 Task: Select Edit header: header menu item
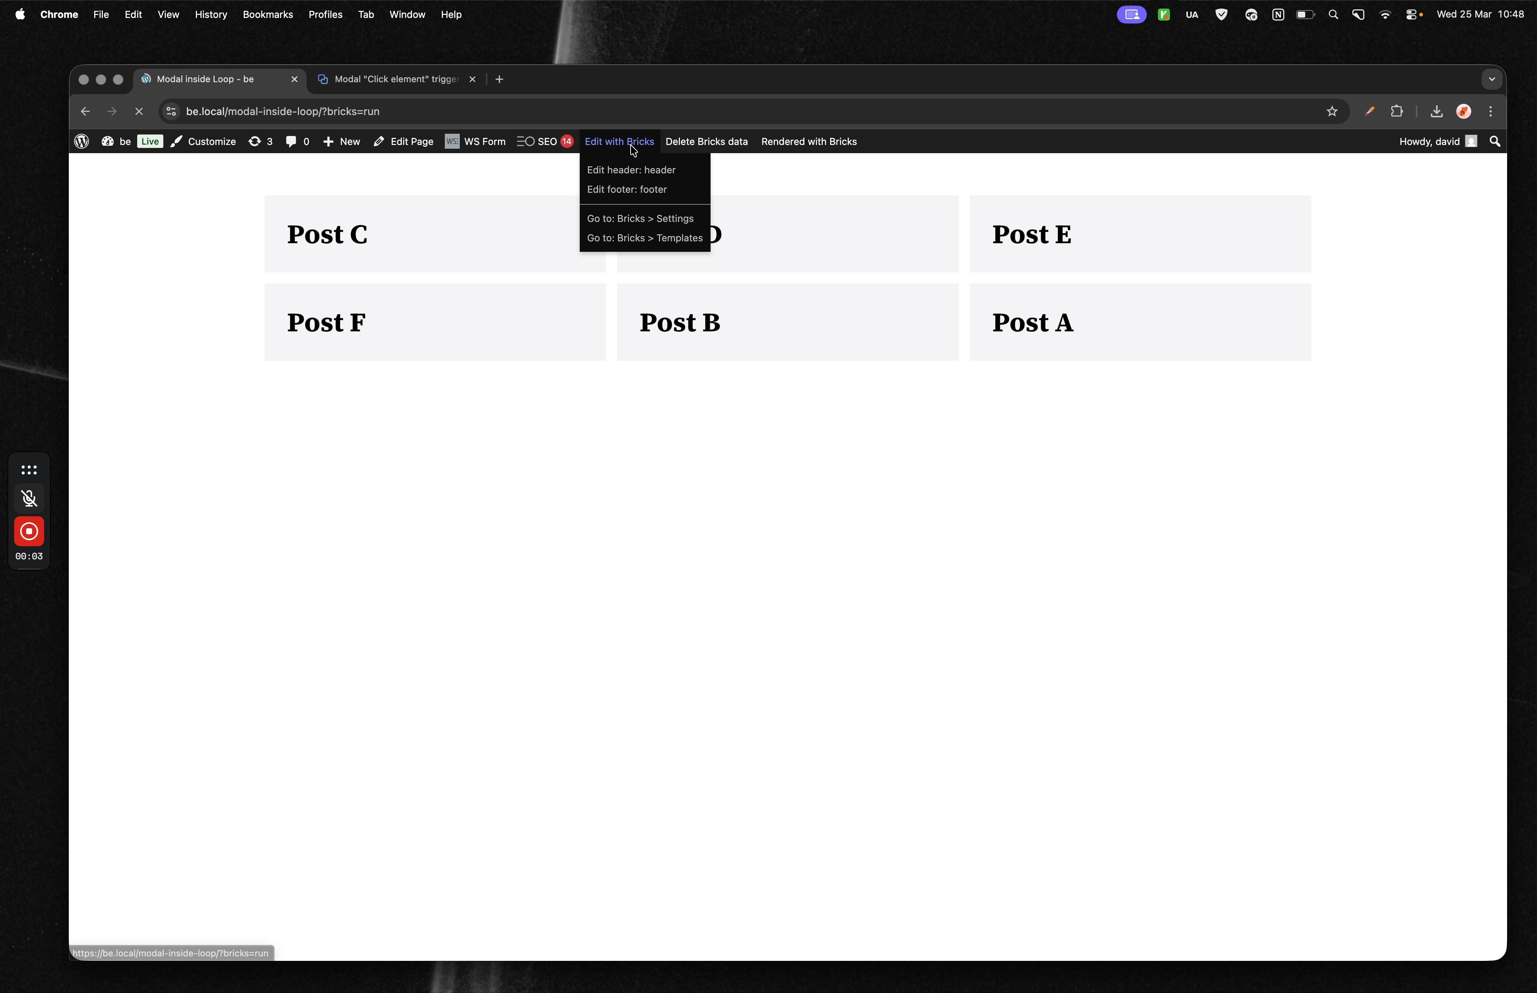coord(631,170)
